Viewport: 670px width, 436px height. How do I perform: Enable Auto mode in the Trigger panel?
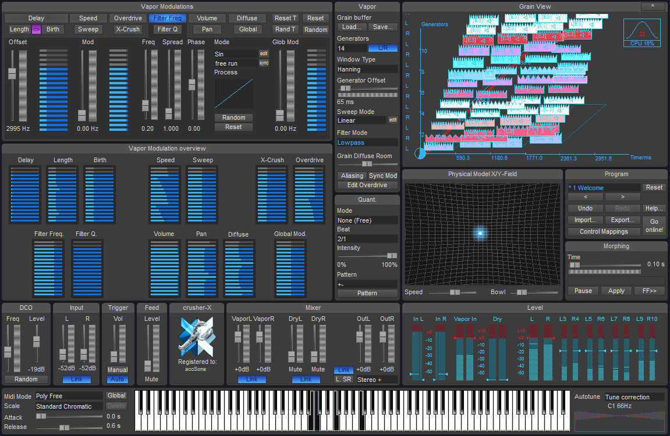(x=118, y=379)
